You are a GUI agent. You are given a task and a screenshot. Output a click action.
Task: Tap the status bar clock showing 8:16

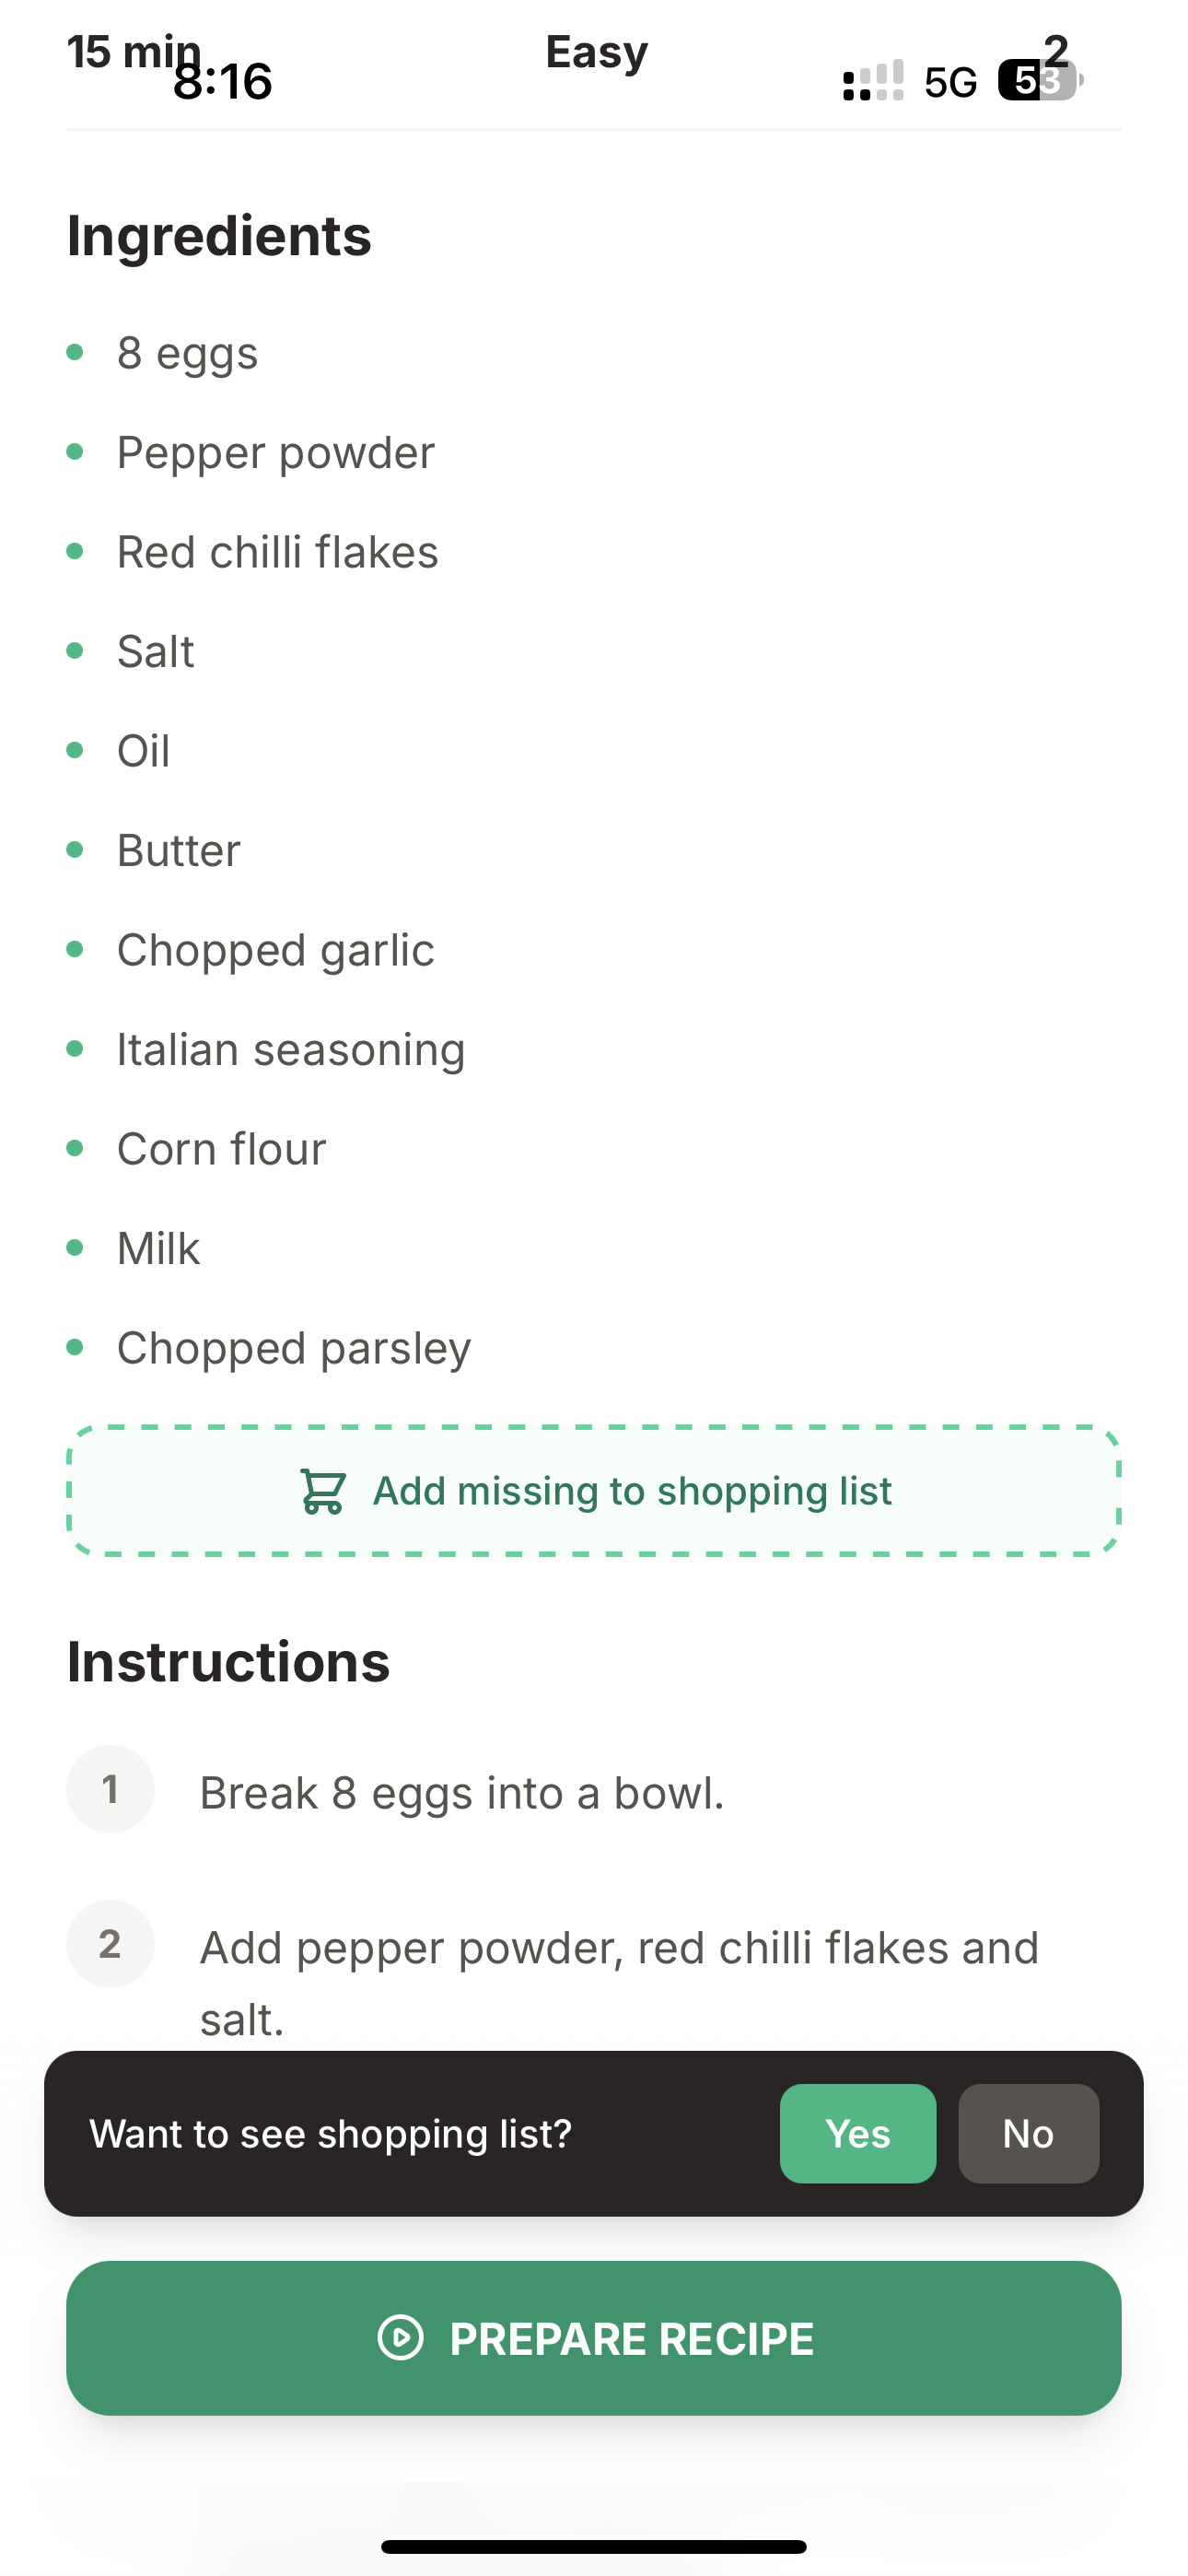[x=223, y=82]
